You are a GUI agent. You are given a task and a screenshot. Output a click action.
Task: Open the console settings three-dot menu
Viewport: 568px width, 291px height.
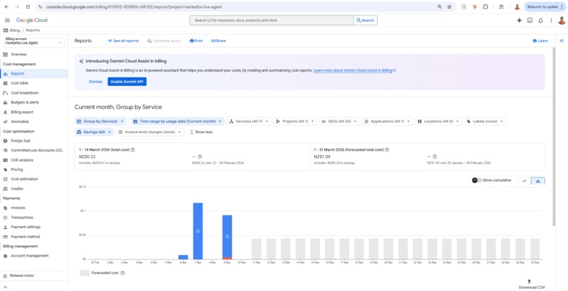click(x=551, y=20)
